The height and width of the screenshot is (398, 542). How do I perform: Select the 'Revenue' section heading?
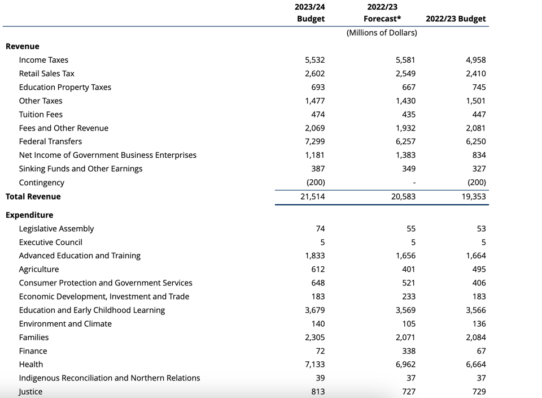pyautogui.click(x=23, y=46)
